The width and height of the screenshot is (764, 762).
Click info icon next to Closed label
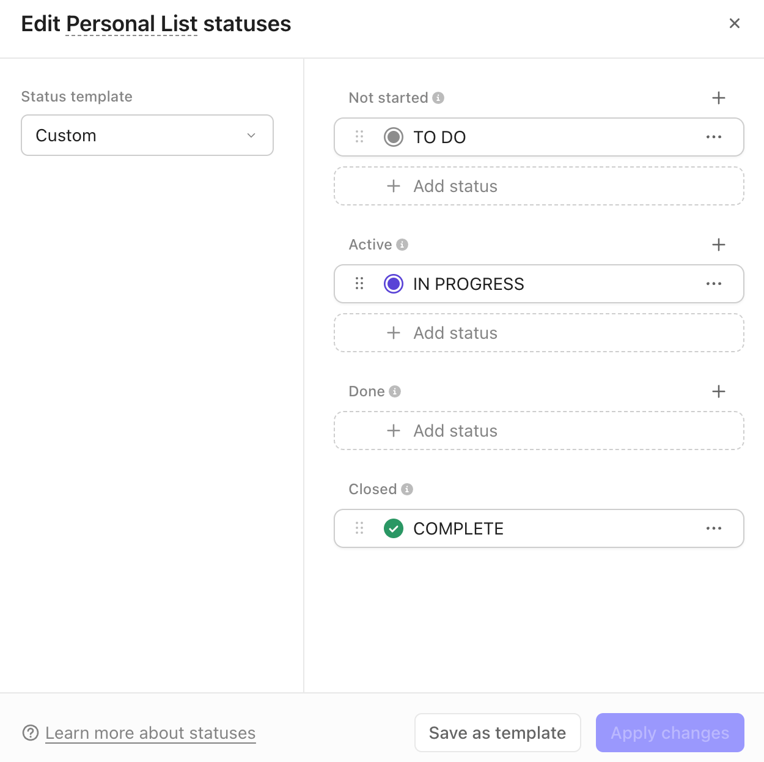(x=407, y=489)
